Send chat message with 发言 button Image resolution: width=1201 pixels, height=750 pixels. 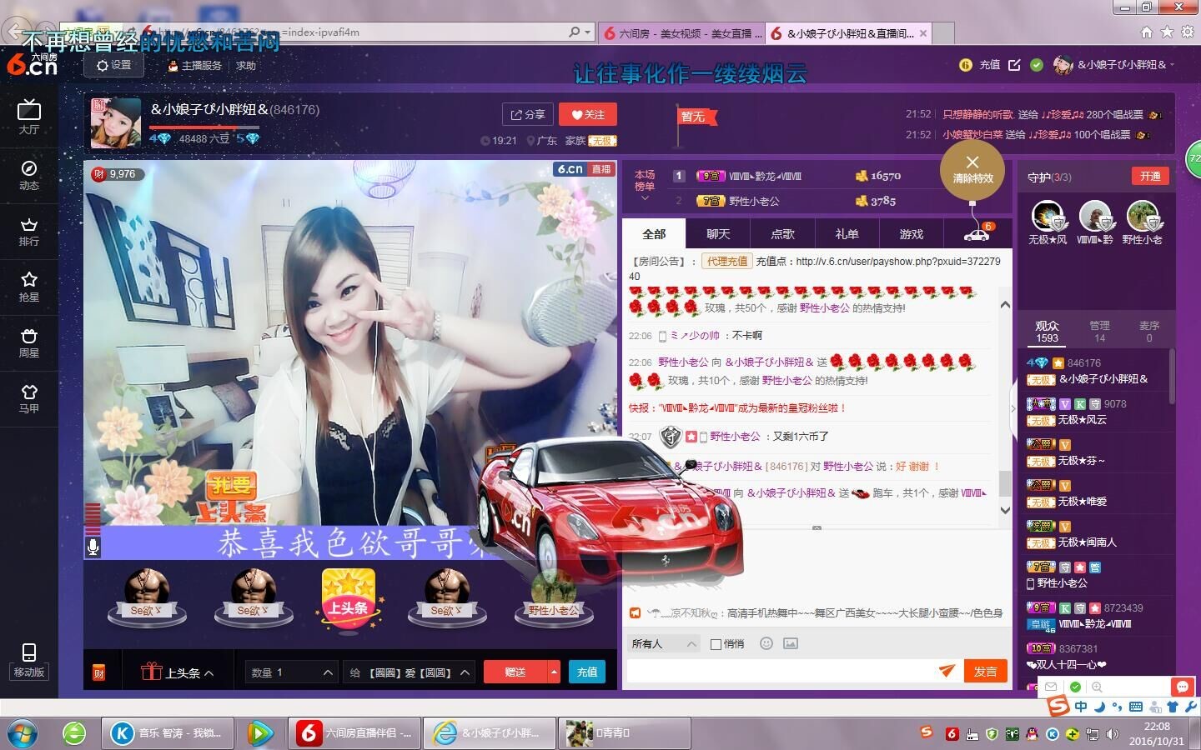click(x=985, y=671)
